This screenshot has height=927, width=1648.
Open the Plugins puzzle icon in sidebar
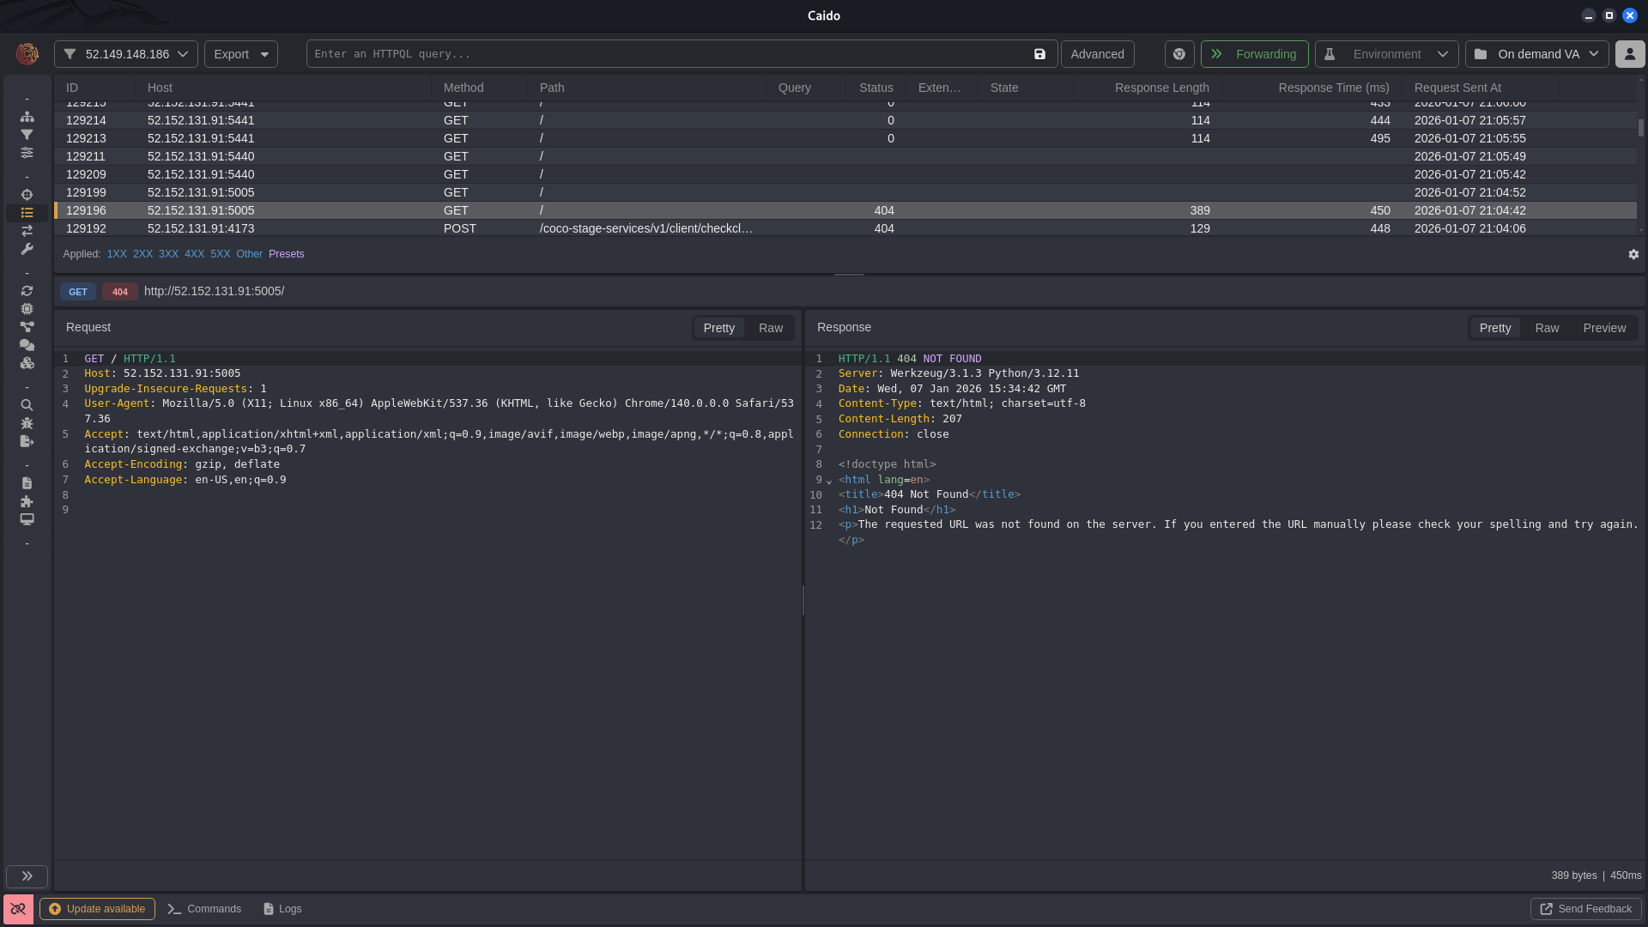[x=27, y=501]
